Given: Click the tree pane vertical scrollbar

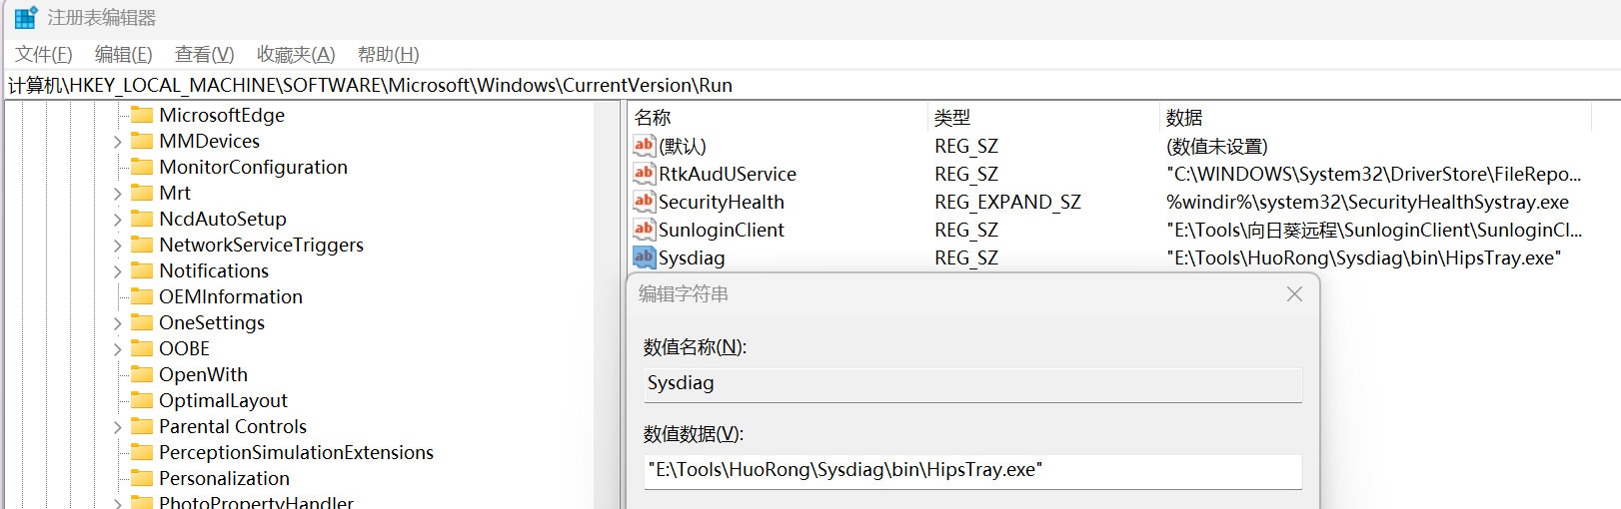Looking at the screenshot, I should [606, 305].
